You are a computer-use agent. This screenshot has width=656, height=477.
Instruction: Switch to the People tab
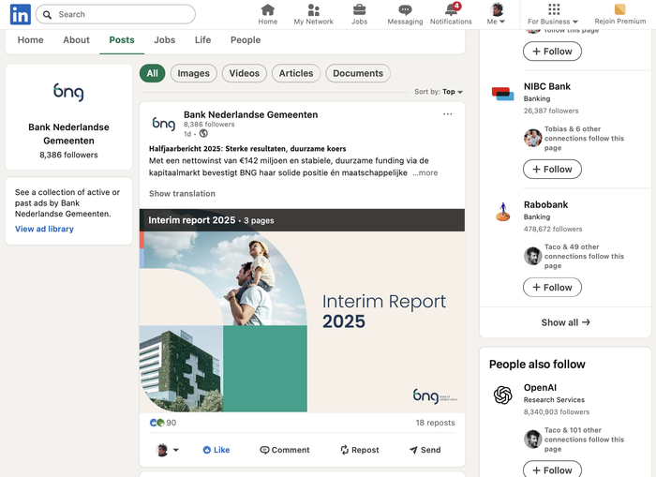click(246, 40)
